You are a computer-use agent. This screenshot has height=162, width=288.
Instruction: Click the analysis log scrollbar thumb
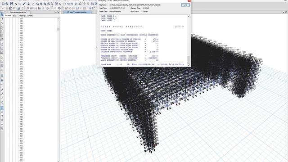(x=189, y=59)
